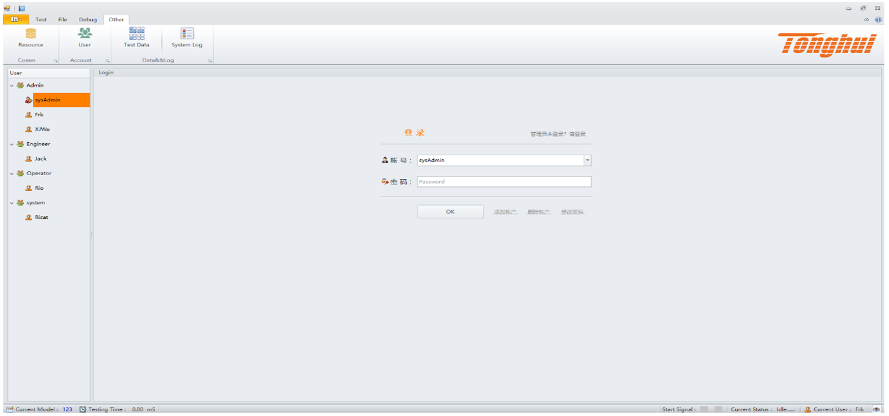
Task: Select the sysAdmin user in tree
Action: (x=47, y=100)
